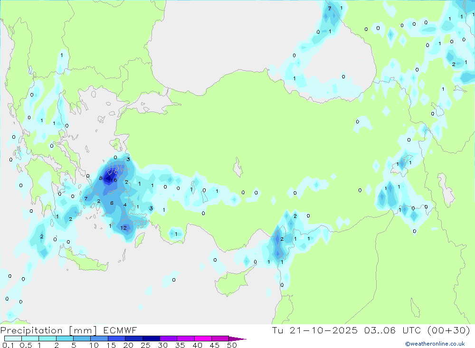Click the legend swatch between 2 and 5
The height and width of the screenshot is (348, 475).
(x=65, y=339)
